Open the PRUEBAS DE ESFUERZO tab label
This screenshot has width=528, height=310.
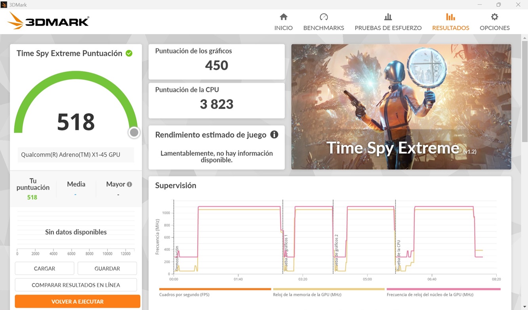[388, 28]
